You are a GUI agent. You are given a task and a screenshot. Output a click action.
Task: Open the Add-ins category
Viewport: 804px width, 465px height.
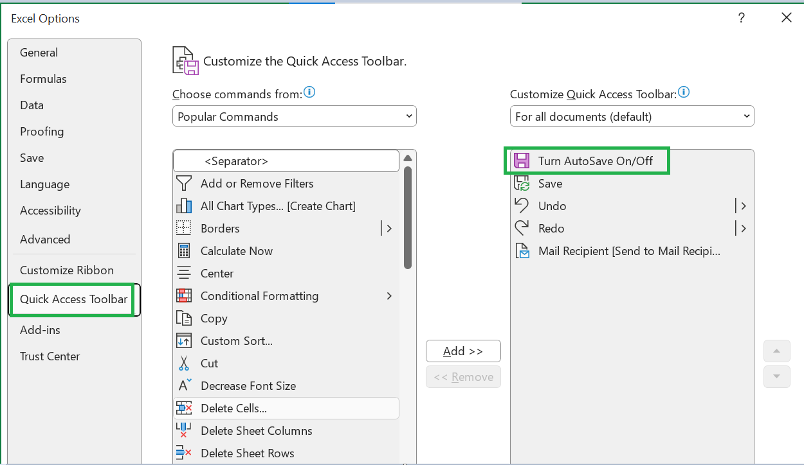[x=74, y=330]
